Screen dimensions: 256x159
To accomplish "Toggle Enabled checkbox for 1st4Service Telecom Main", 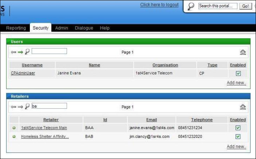I will click(x=238, y=128).
